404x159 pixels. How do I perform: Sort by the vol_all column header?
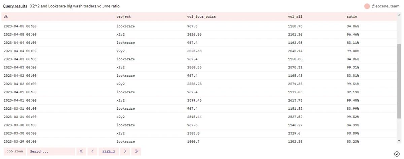click(295, 16)
